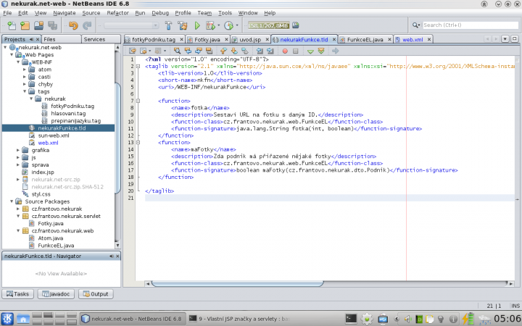The image size is (522, 326).
Task: Click the Debug Main Project icon
Action: point(210,25)
